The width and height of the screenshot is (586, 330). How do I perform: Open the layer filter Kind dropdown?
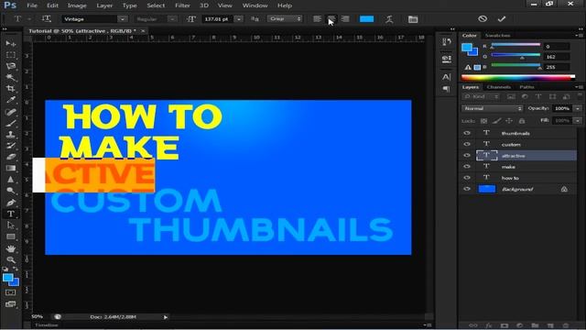[x=482, y=96]
